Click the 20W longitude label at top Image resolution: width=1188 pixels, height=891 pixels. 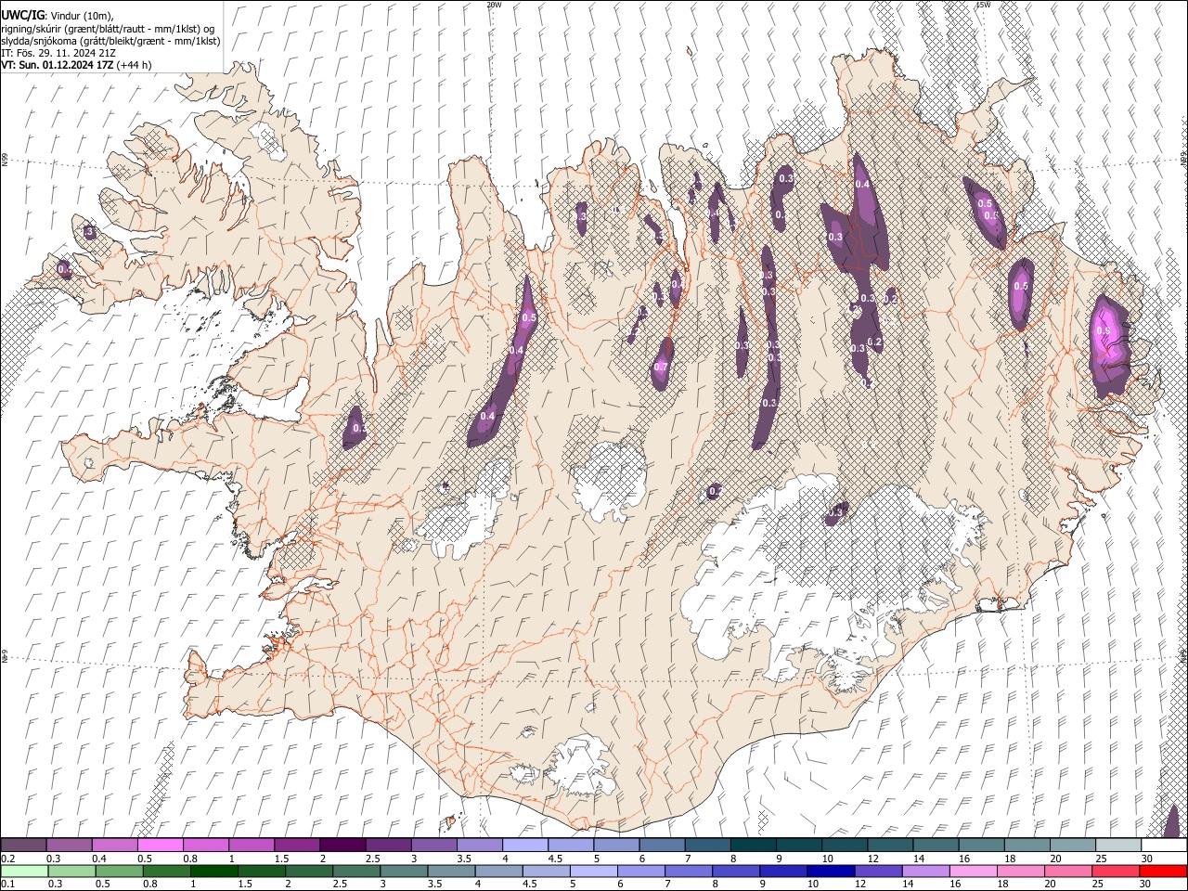click(x=494, y=5)
